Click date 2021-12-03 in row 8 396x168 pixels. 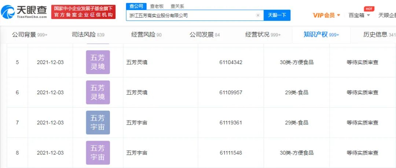[50, 153]
